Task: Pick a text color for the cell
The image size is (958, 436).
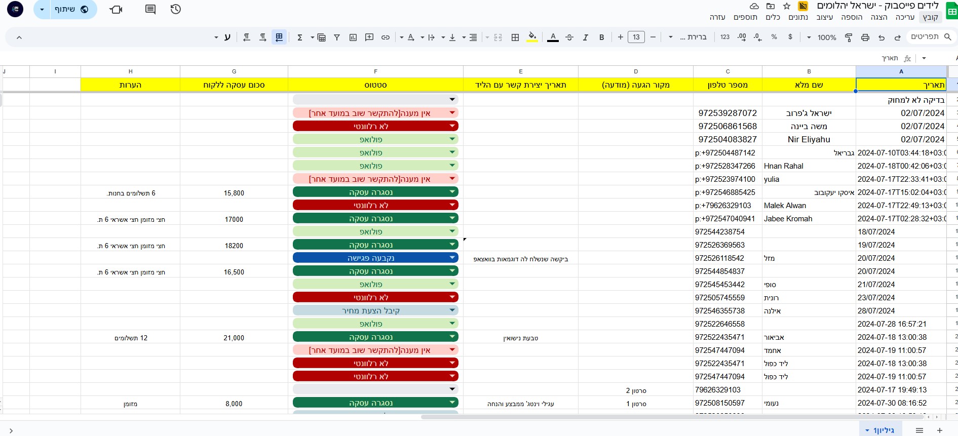Action: (553, 37)
